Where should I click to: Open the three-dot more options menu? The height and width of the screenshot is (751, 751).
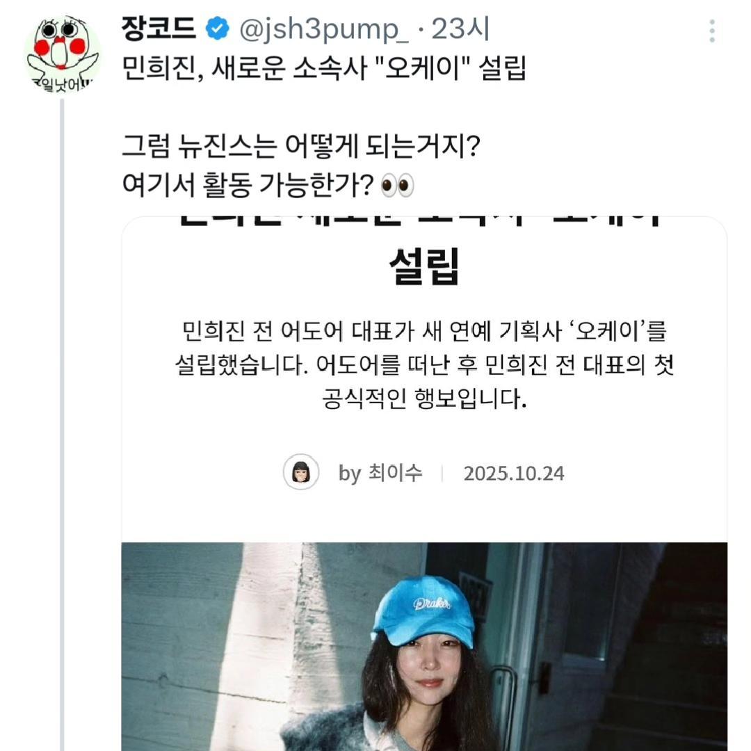pos(712,31)
